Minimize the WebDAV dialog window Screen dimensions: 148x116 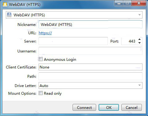pyautogui.click(x=119, y=3)
